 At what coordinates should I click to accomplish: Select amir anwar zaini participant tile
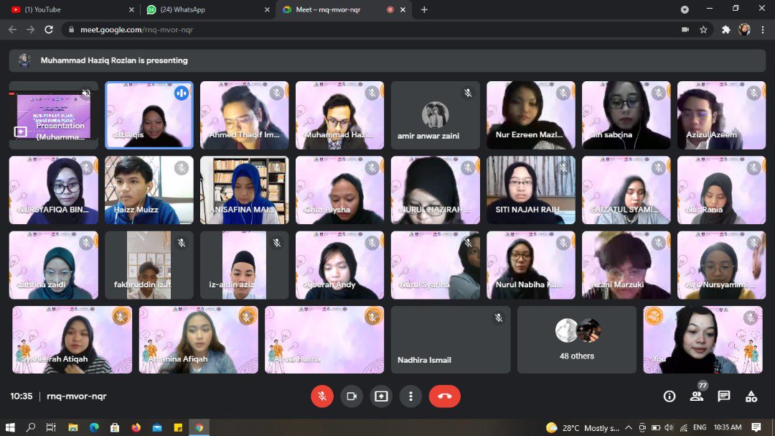(x=435, y=116)
